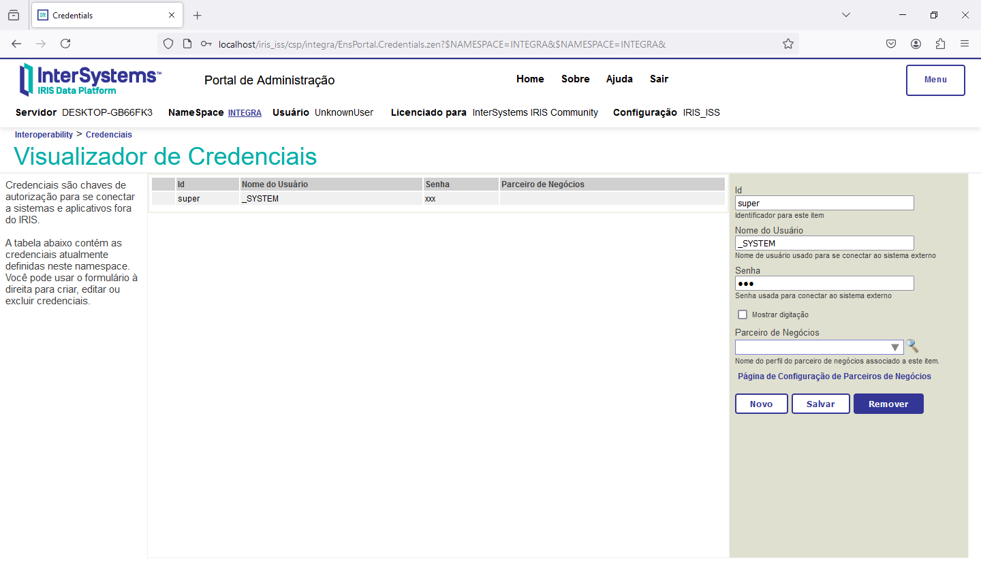Image resolution: width=981 pixels, height=580 pixels.
Task: Go to Home in the portal navigation
Action: 530,79
